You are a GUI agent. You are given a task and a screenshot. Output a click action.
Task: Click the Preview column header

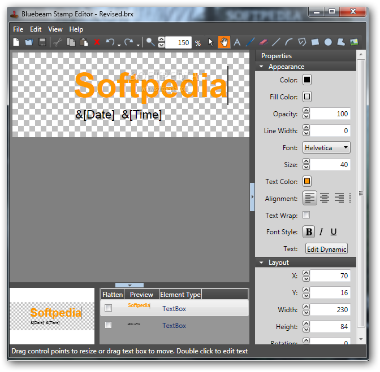[141, 294]
